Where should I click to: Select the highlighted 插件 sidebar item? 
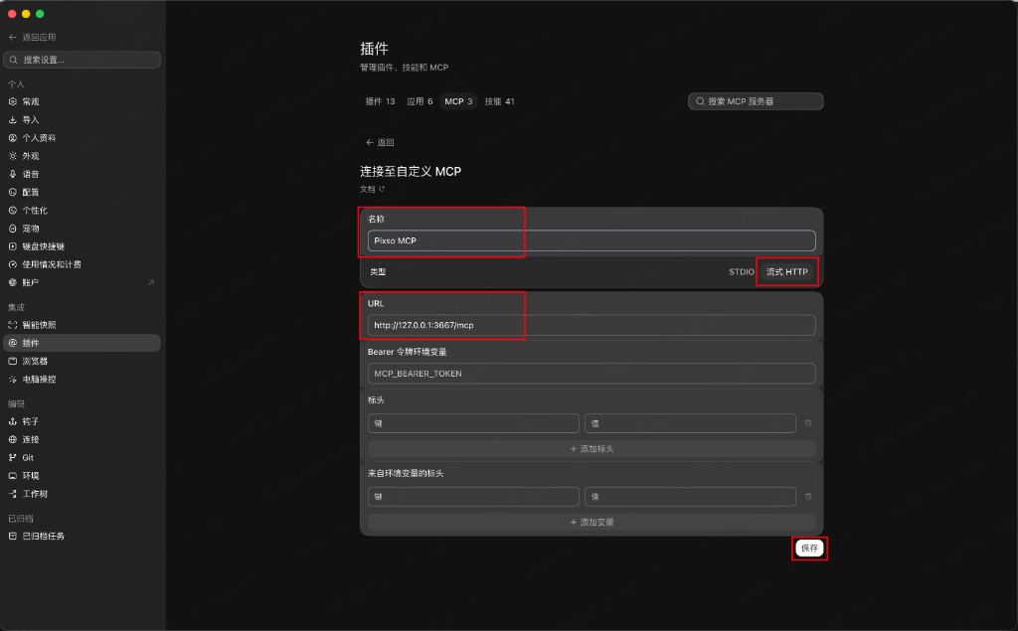[82, 343]
